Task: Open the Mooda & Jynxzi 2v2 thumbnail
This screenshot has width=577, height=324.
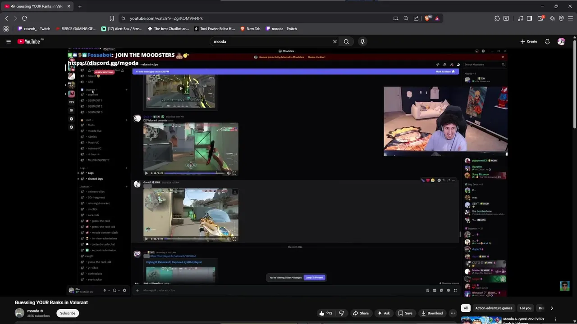Action: click(481, 320)
